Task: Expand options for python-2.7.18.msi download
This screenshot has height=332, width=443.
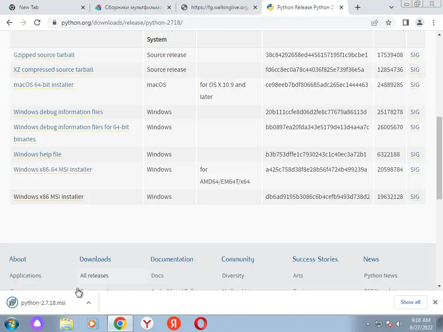Action: [88, 303]
